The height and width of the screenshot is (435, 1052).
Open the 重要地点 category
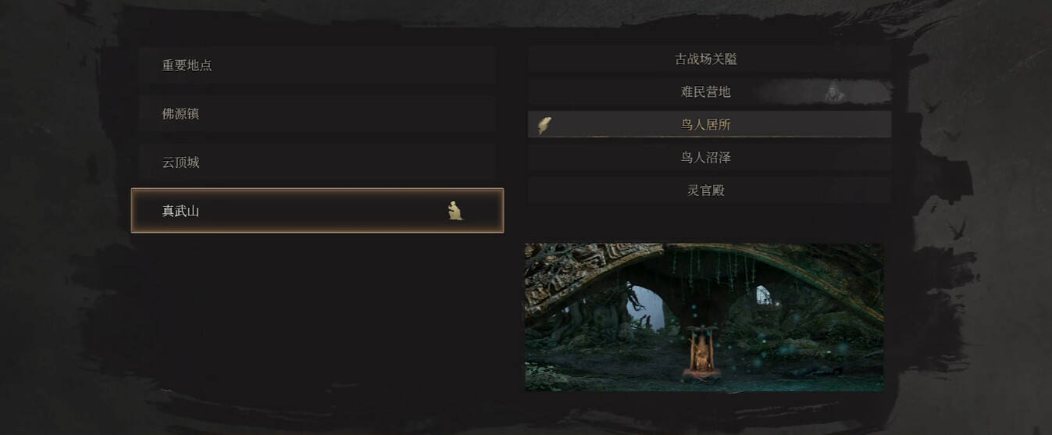tap(317, 65)
